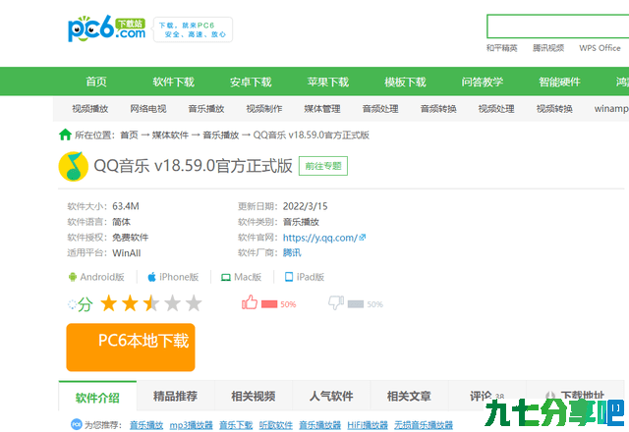
Task: Click 首页 in the breadcrumb path
Action: [129, 135]
